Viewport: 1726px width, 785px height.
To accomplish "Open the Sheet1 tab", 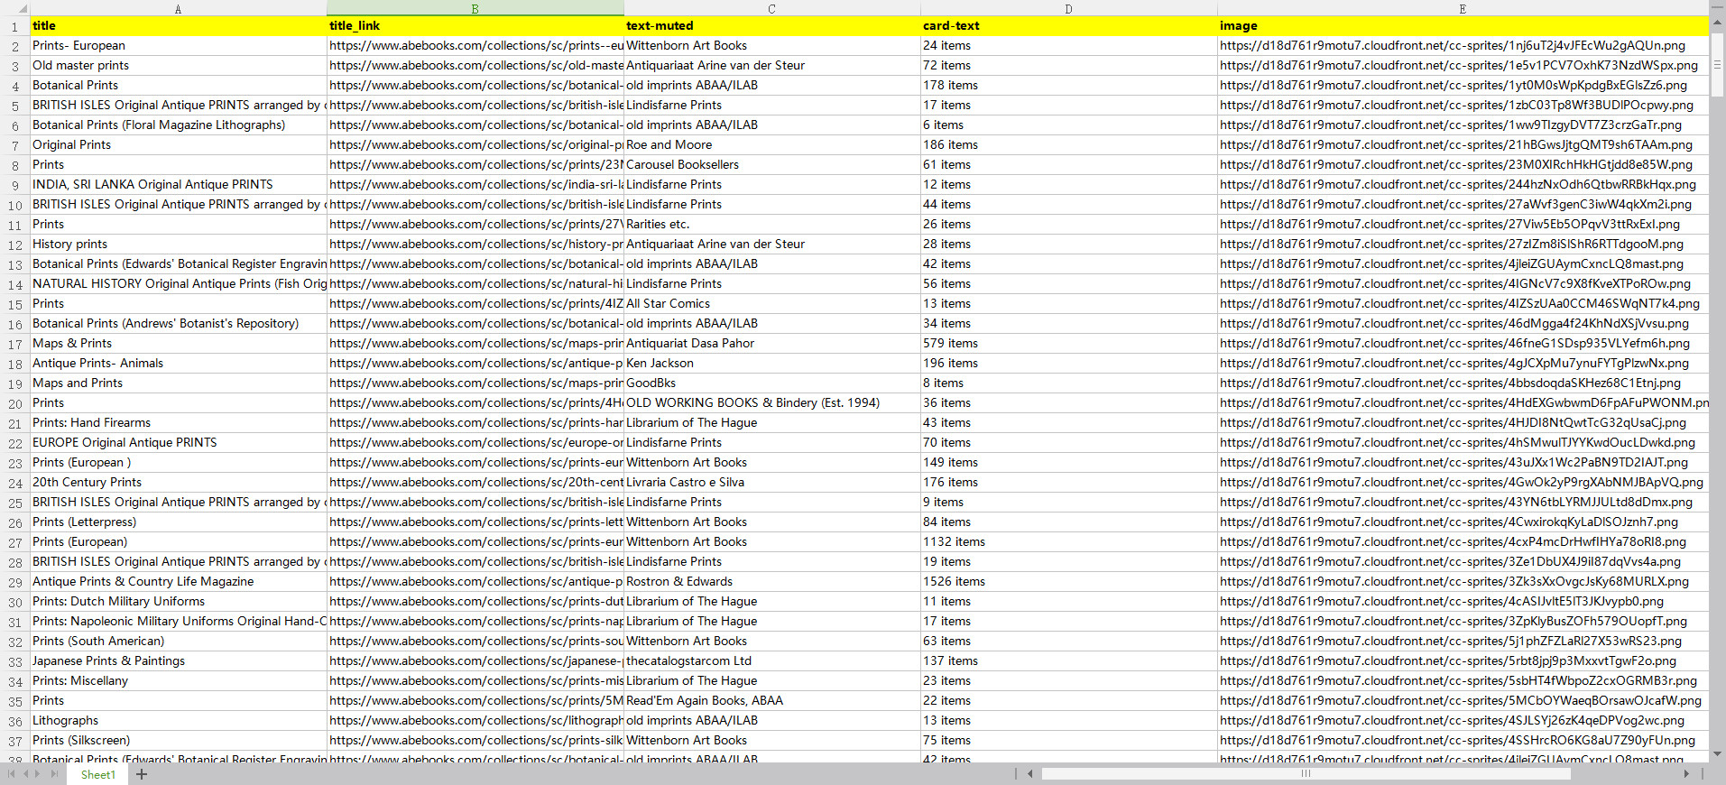I will (x=97, y=774).
